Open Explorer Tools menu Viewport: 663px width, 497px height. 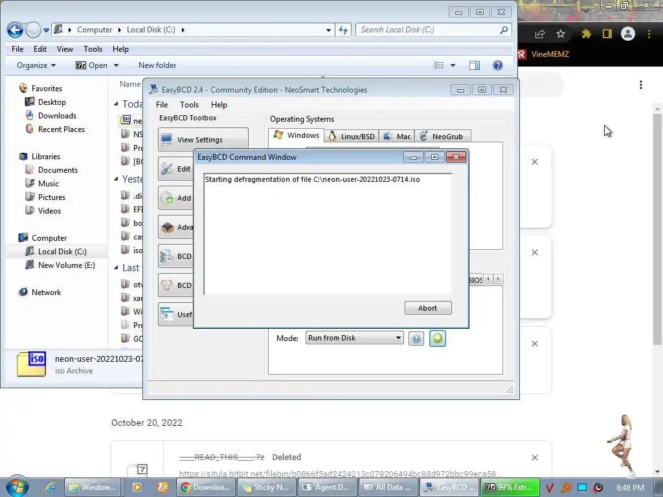[x=93, y=49]
